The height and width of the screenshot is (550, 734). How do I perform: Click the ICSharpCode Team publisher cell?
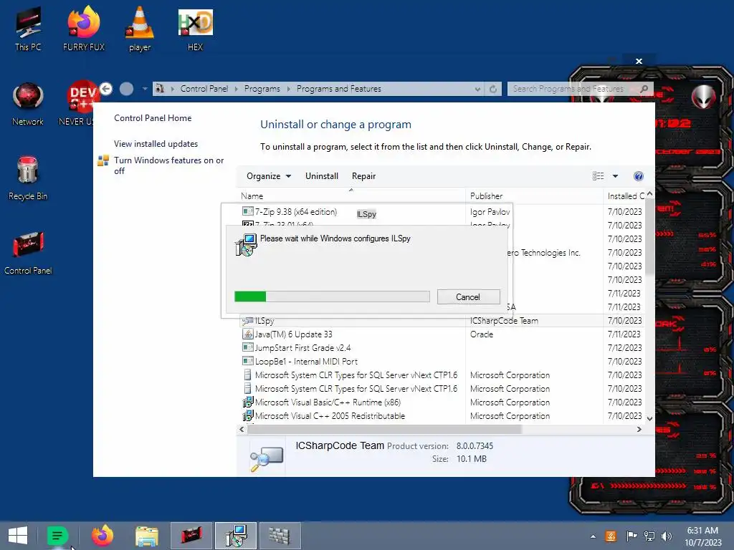coord(504,321)
